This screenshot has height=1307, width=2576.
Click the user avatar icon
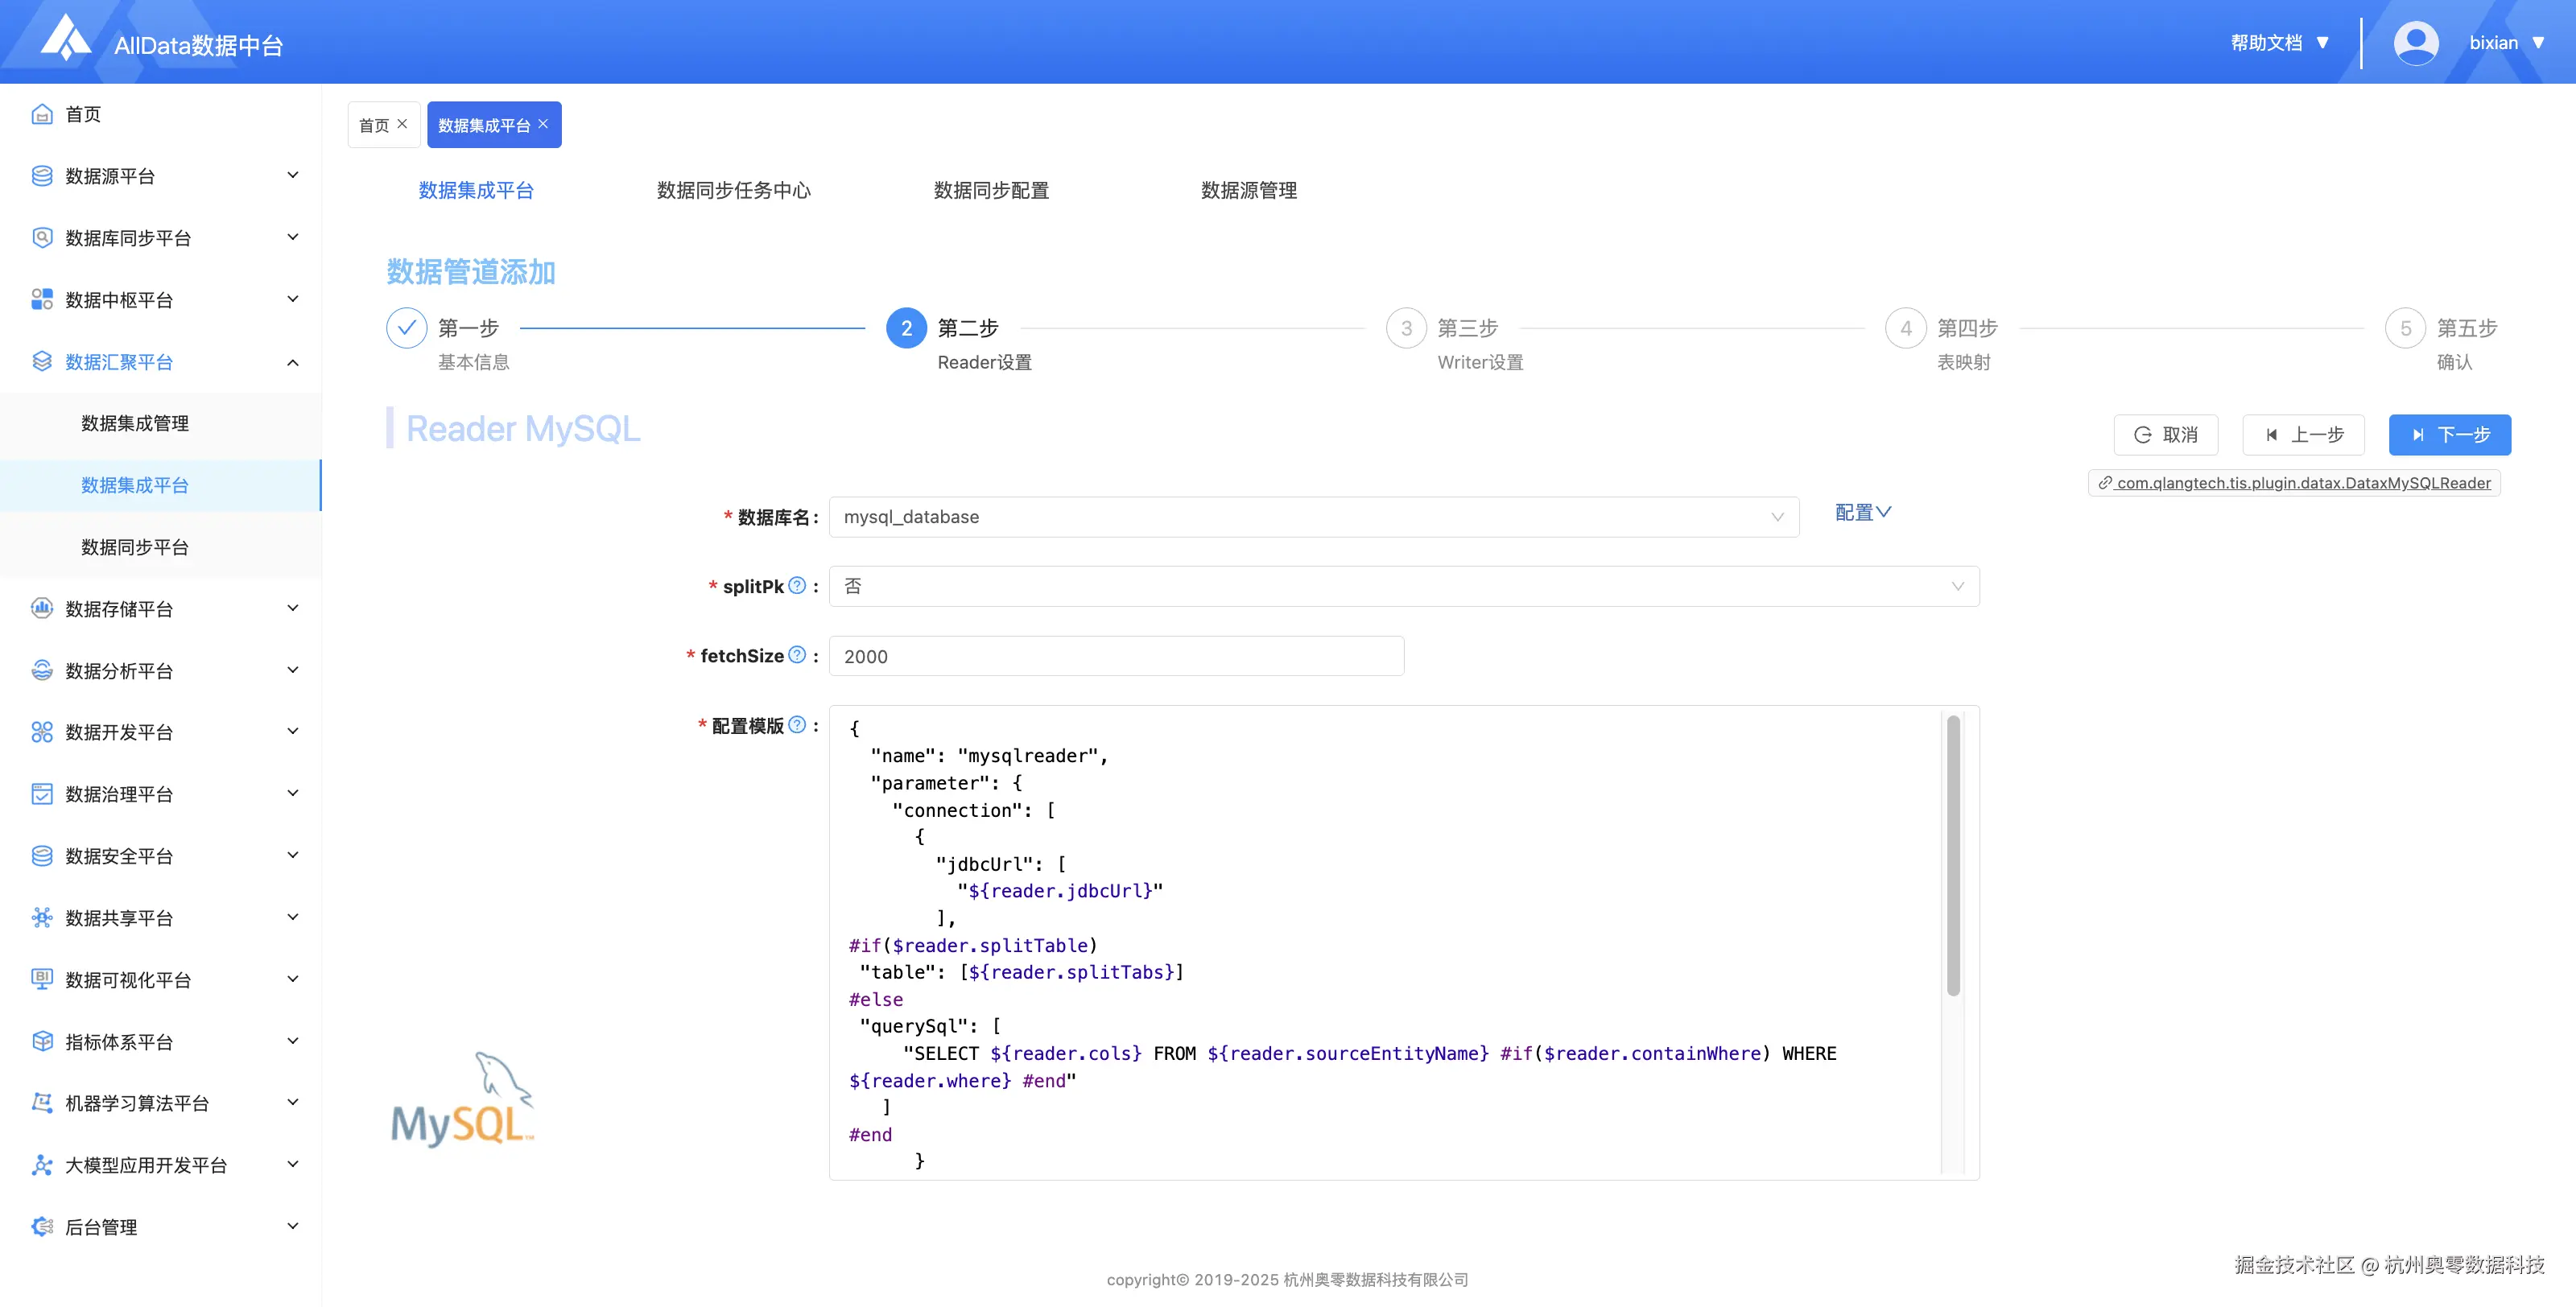[x=2415, y=43]
